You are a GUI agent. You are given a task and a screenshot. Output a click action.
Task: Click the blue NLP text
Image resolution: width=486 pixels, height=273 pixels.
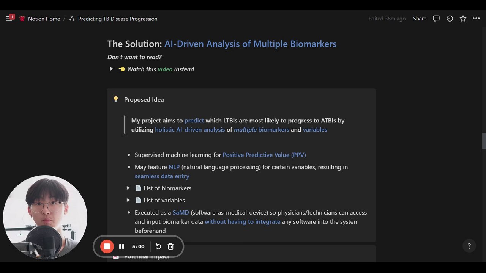point(174,167)
